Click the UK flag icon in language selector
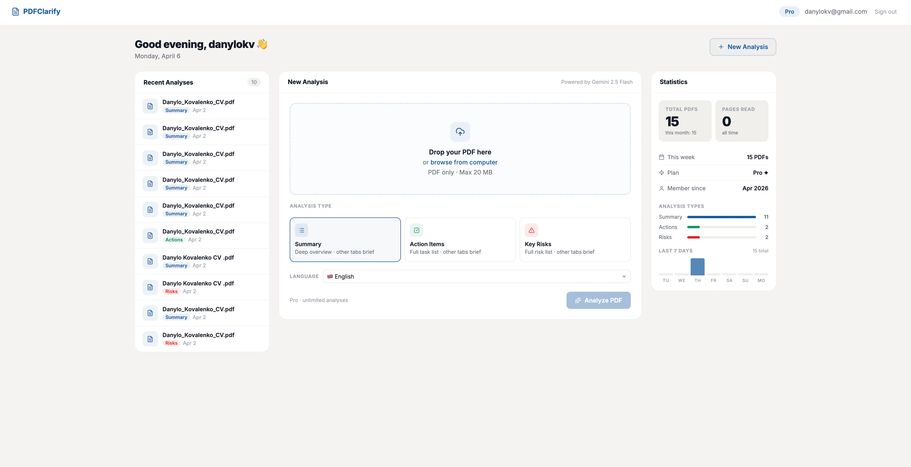The image size is (911, 467). [330, 276]
